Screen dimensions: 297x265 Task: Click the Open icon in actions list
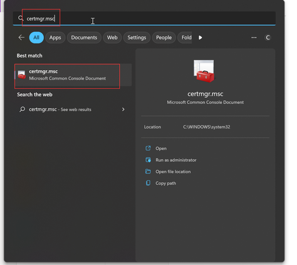point(148,148)
